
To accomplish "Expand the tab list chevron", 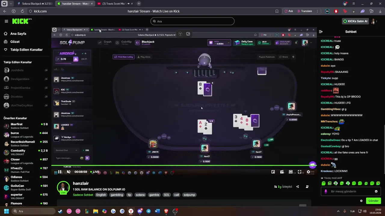I will pyautogui.click(x=11, y=4).
